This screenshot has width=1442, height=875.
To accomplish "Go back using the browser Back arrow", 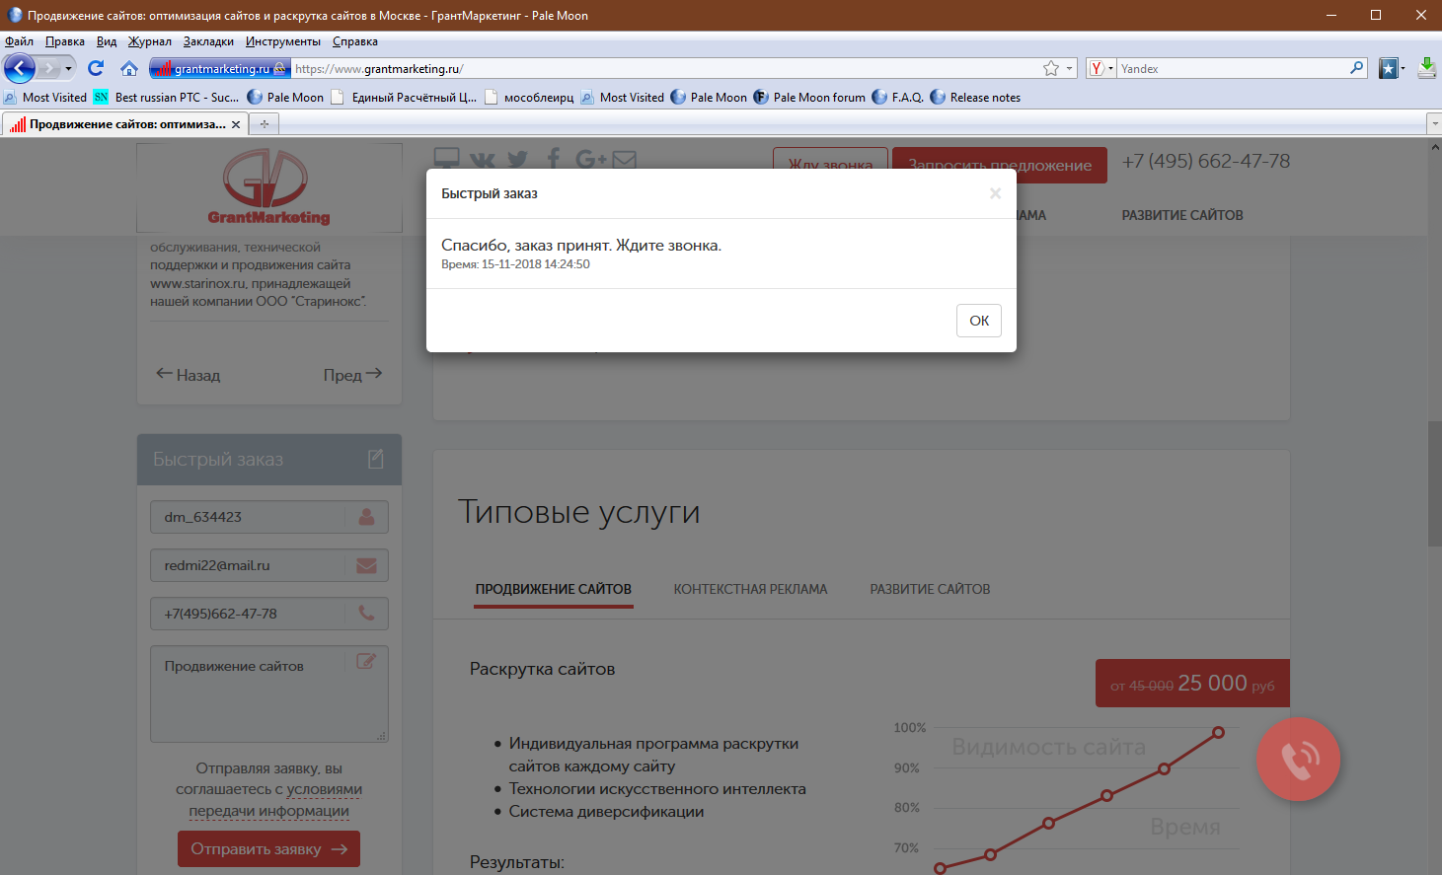I will coord(20,68).
